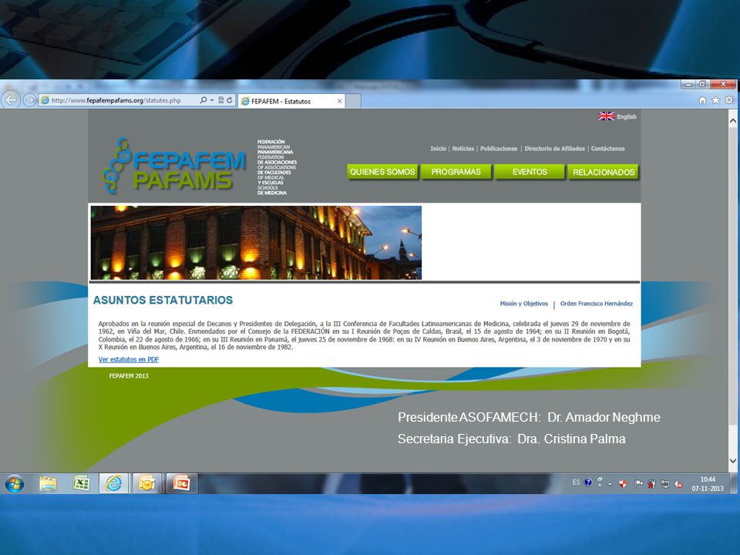Restore down the browser window
Screen dimensions: 740x555
coord(702,85)
